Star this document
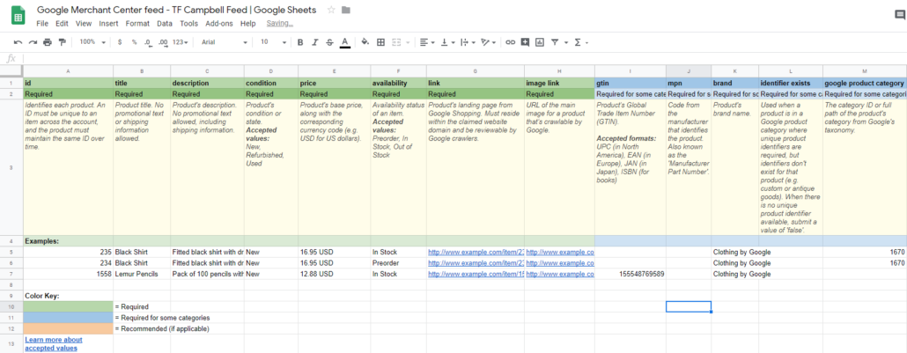This screenshot has width=907, height=353. click(x=331, y=10)
